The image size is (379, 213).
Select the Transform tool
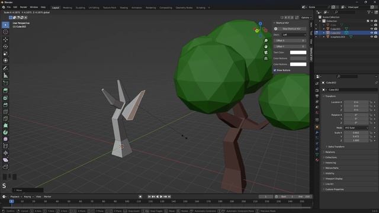[x=5, y=60]
